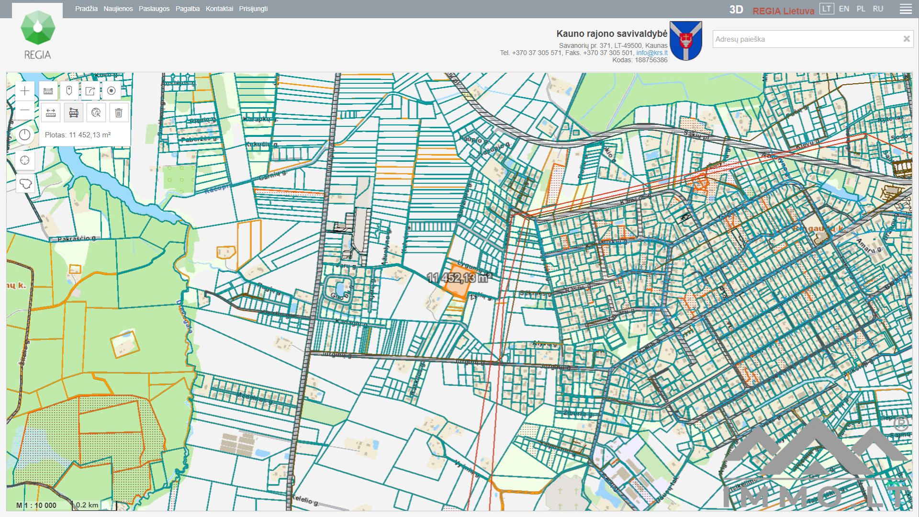
Task: Open the Kontaktai menu item
Action: [219, 9]
